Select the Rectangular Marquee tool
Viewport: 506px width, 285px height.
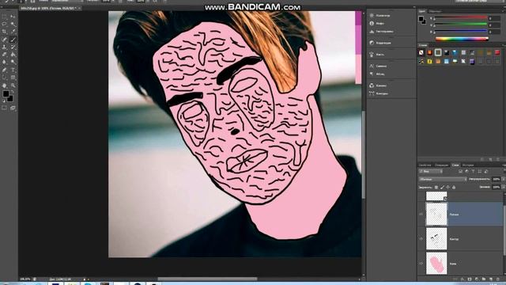click(4, 16)
